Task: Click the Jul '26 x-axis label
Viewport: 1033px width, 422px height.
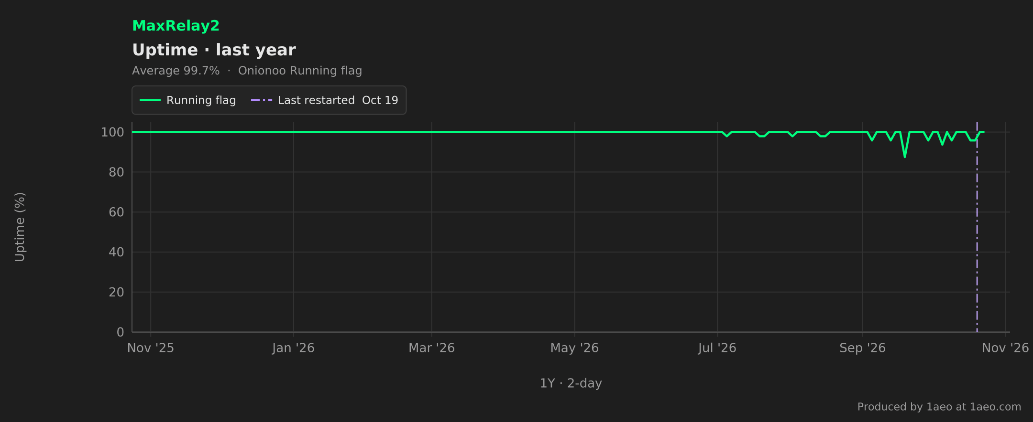Action: pyautogui.click(x=717, y=348)
